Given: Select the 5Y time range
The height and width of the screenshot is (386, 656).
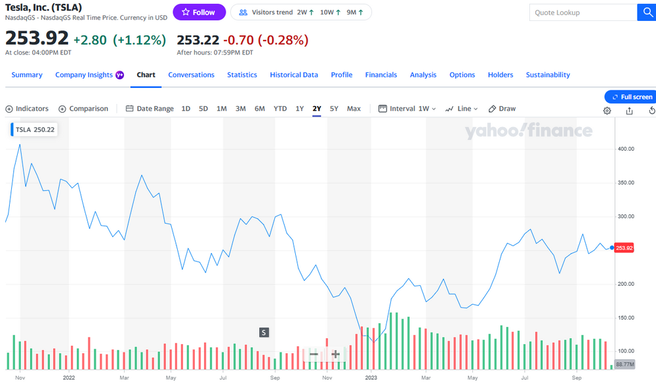Looking at the screenshot, I should [x=334, y=109].
